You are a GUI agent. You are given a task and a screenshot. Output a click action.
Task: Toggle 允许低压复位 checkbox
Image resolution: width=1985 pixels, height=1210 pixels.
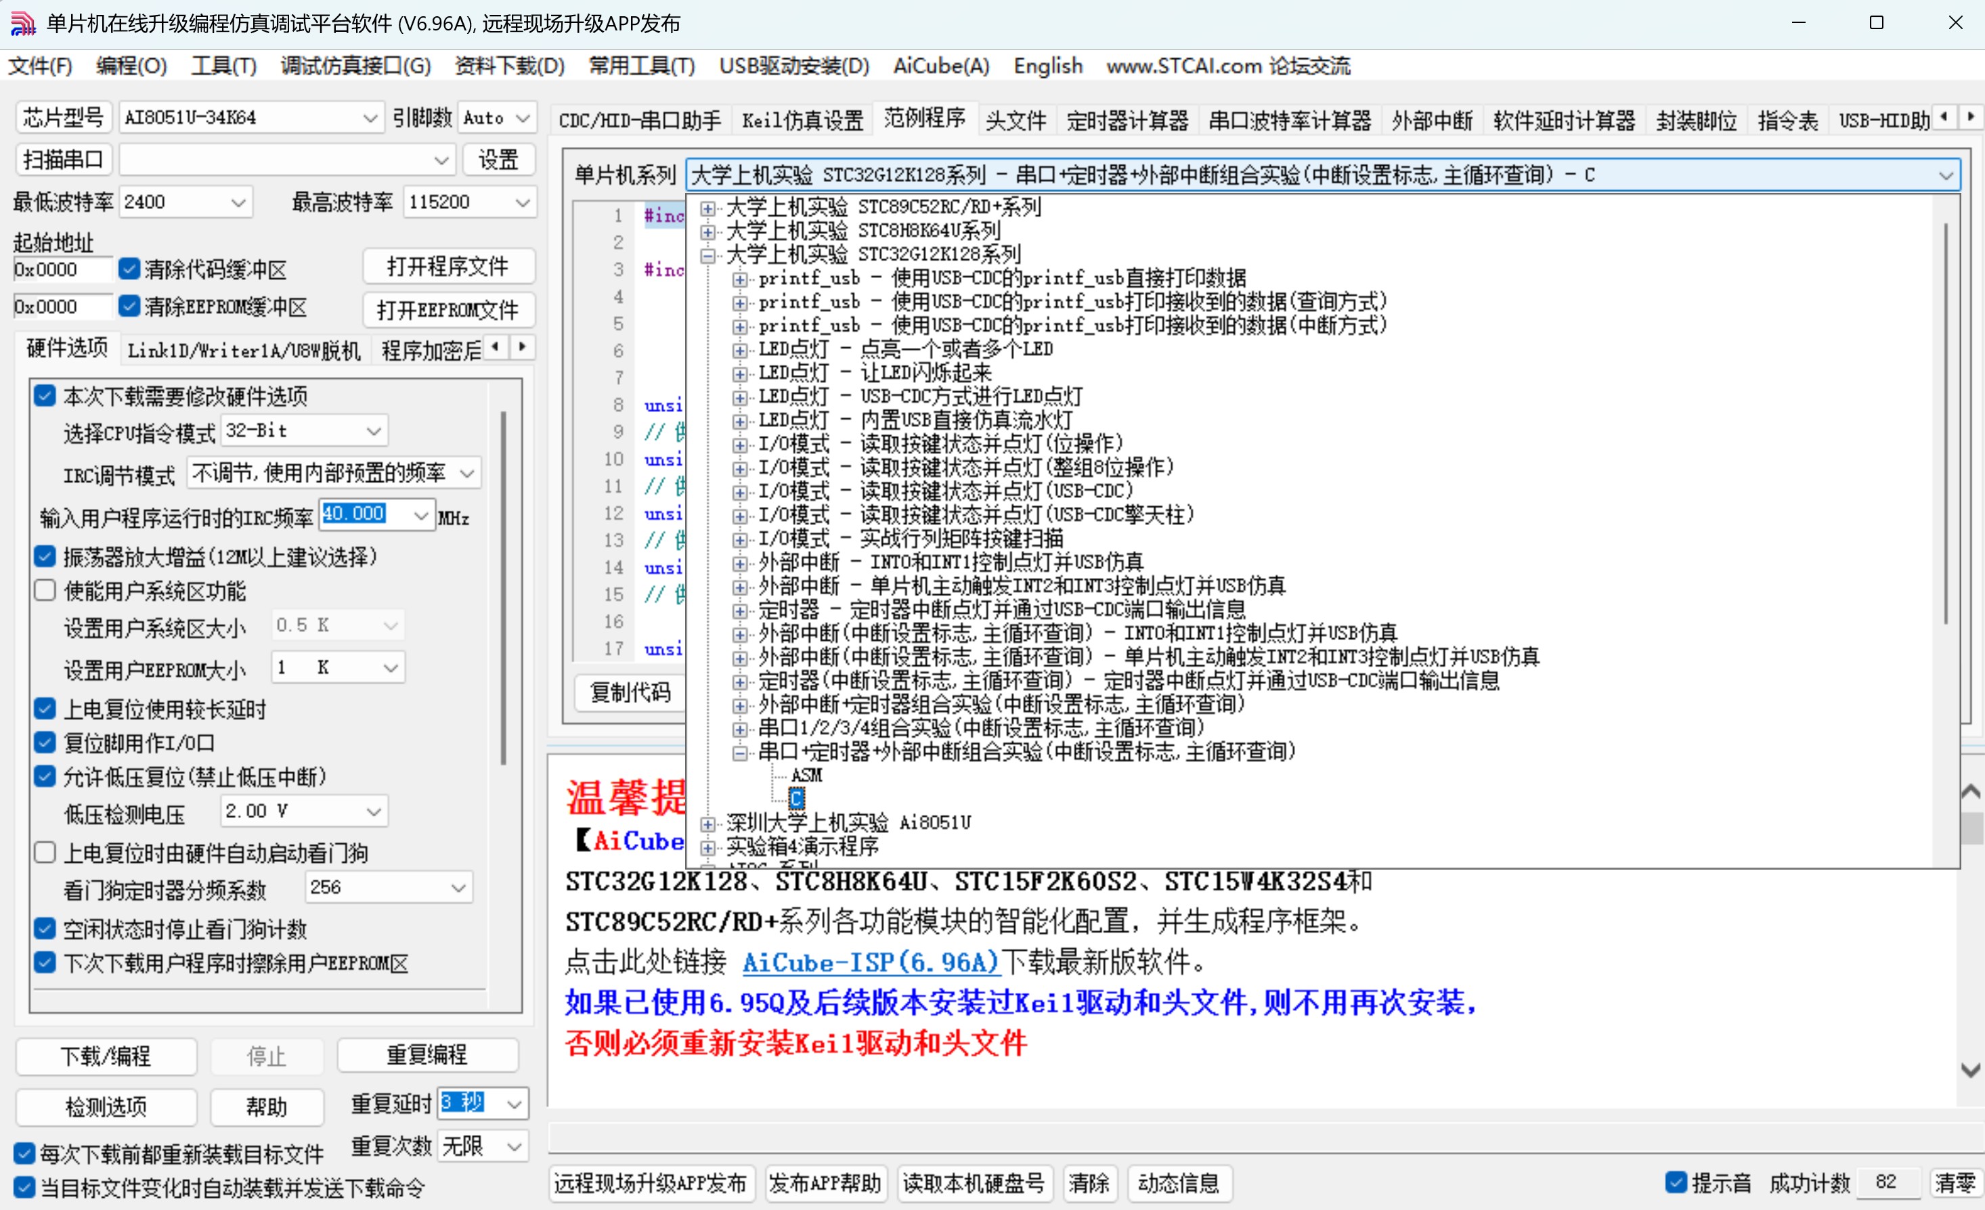tap(45, 776)
